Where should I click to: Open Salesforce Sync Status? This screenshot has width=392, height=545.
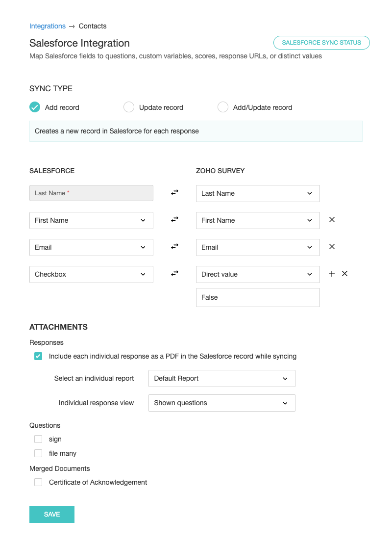tap(321, 43)
